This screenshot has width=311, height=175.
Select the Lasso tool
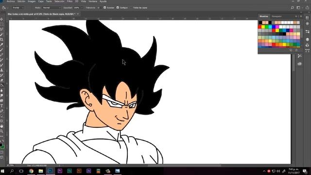click(x=2, y=29)
